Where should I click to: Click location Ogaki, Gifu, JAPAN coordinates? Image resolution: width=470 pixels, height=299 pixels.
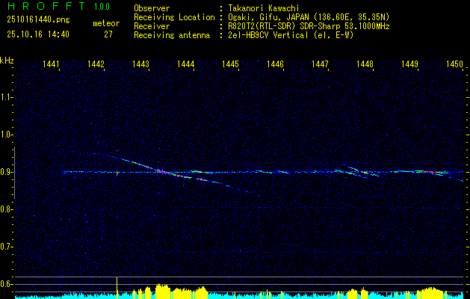pyautogui.click(x=309, y=17)
